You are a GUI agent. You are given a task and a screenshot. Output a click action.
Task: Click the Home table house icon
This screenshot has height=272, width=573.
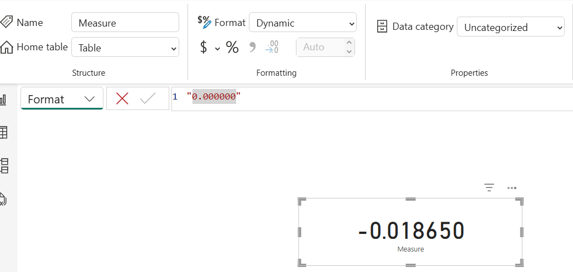coord(7,47)
